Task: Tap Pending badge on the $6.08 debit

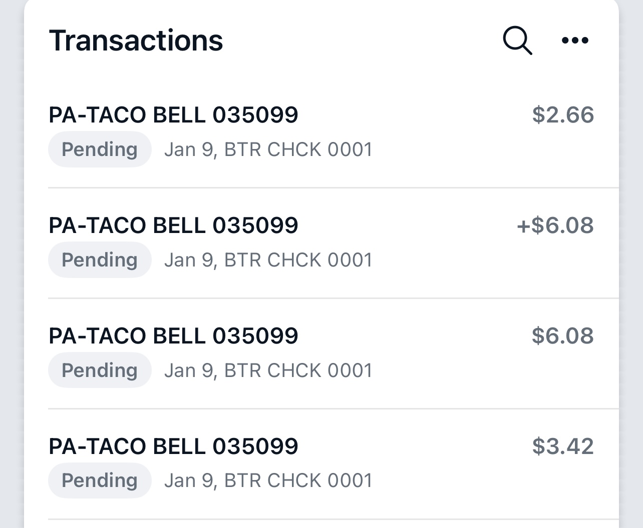Action: tap(100, 370)
